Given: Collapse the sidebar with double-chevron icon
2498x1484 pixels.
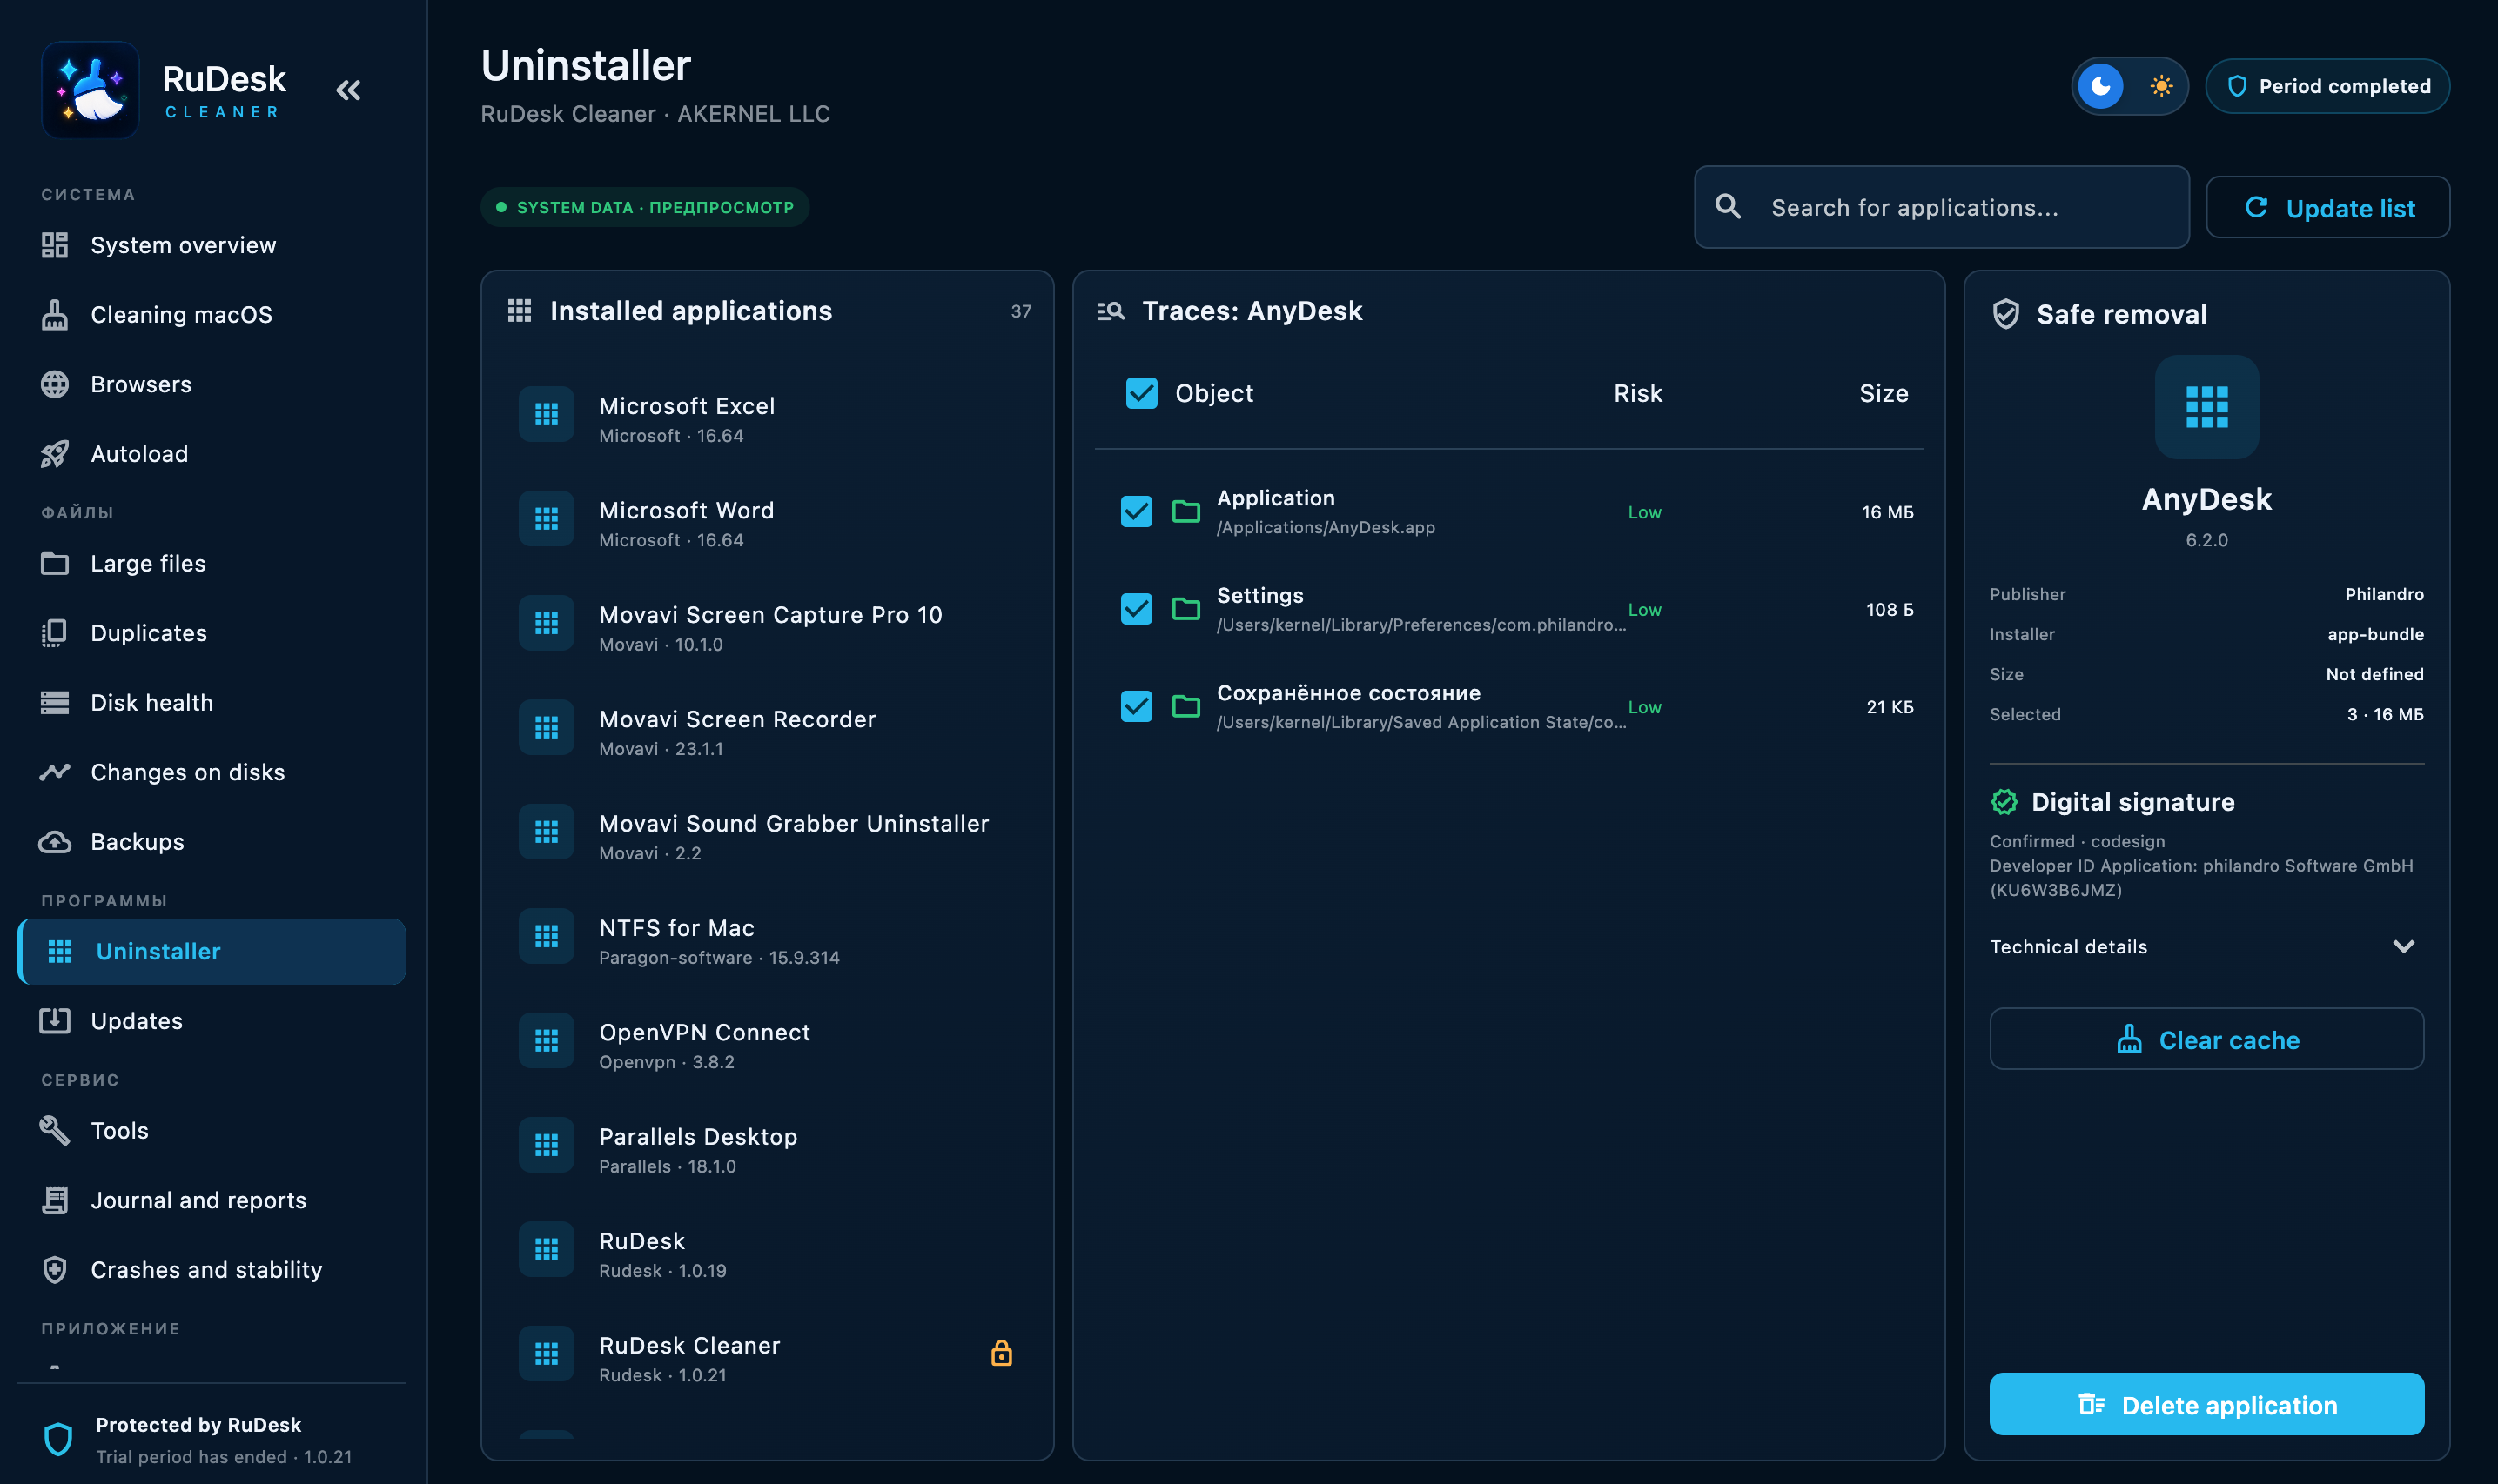Looking at the screenshot, I should pyautogui.click(x=348, y=90).
